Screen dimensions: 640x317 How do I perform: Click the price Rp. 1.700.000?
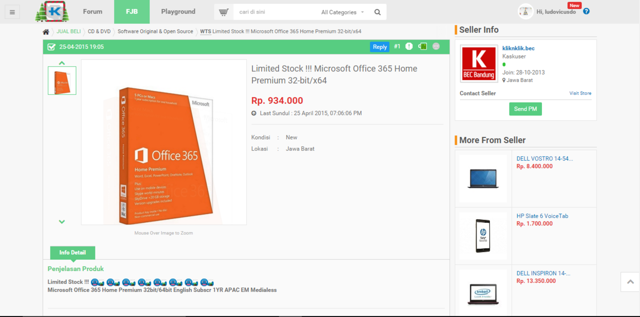pyautogui.click(x=534, y=224)
